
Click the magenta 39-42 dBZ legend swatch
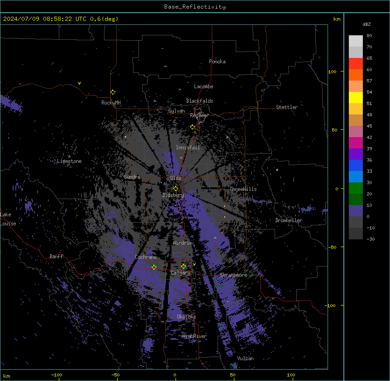tap(356, 143)
